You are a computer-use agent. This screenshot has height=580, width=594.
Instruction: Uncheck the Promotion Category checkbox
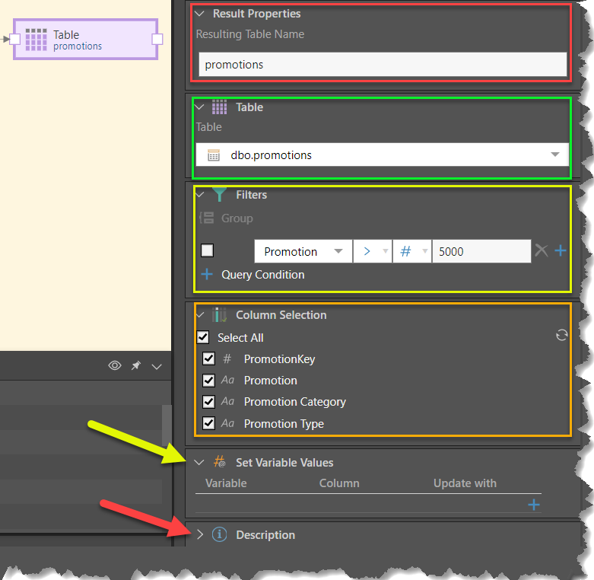tap(209, 401)
